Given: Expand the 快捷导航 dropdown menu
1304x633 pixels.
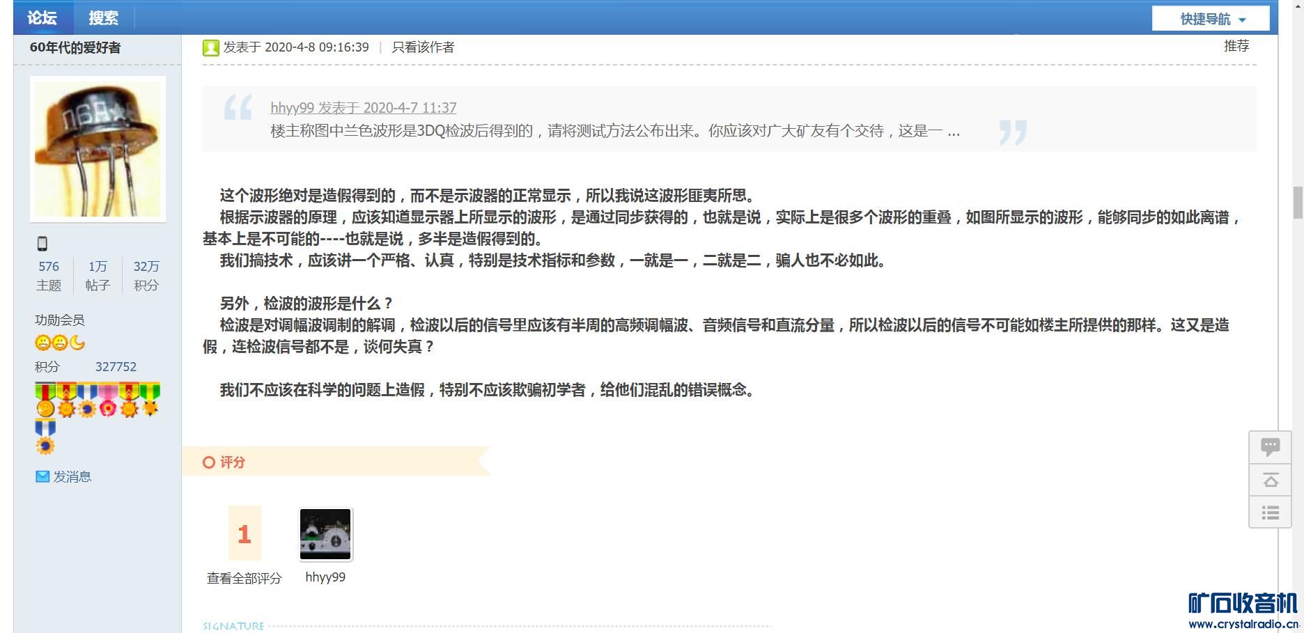Looking at the screenshot, I should [x=1211, y=19].
